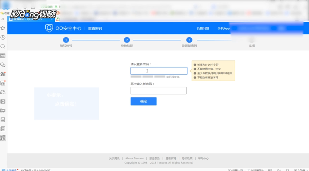Click step 2 身份验证 circle

pos(127,40)
